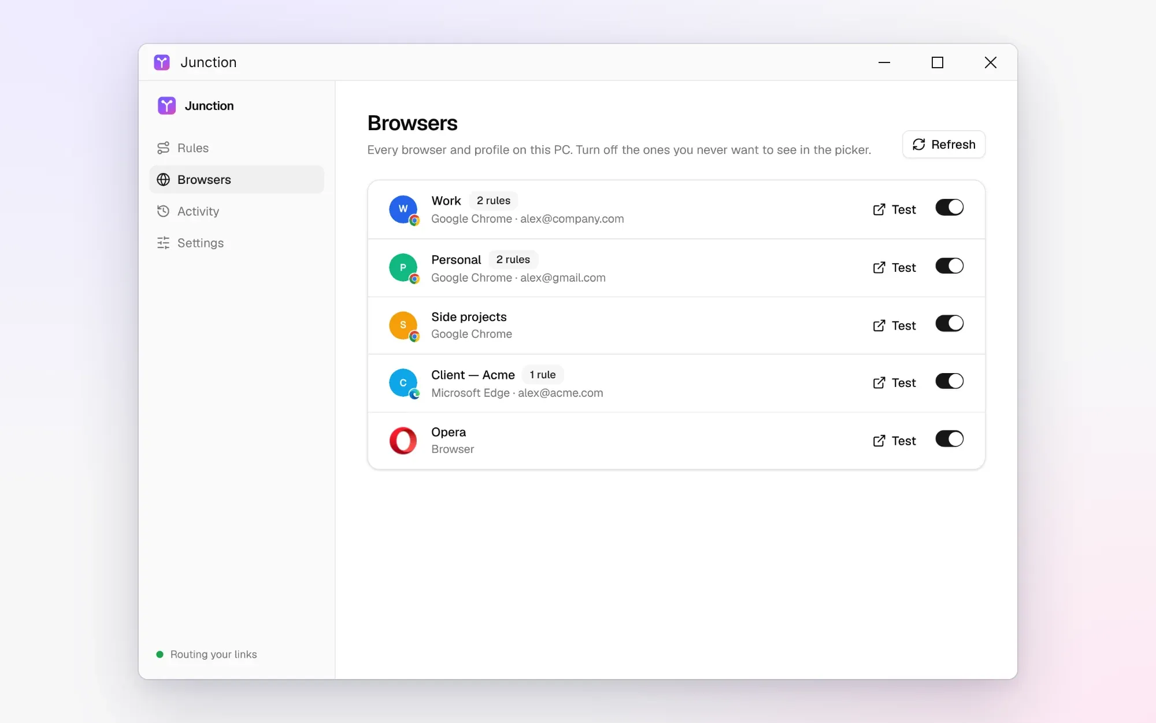
Task: Click the Junction icon in the title bar
Action: (162, 62)
